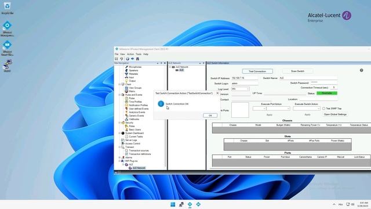Open the File menu
This screenshot has width=371, height=209.
click(x=117, y=54)
